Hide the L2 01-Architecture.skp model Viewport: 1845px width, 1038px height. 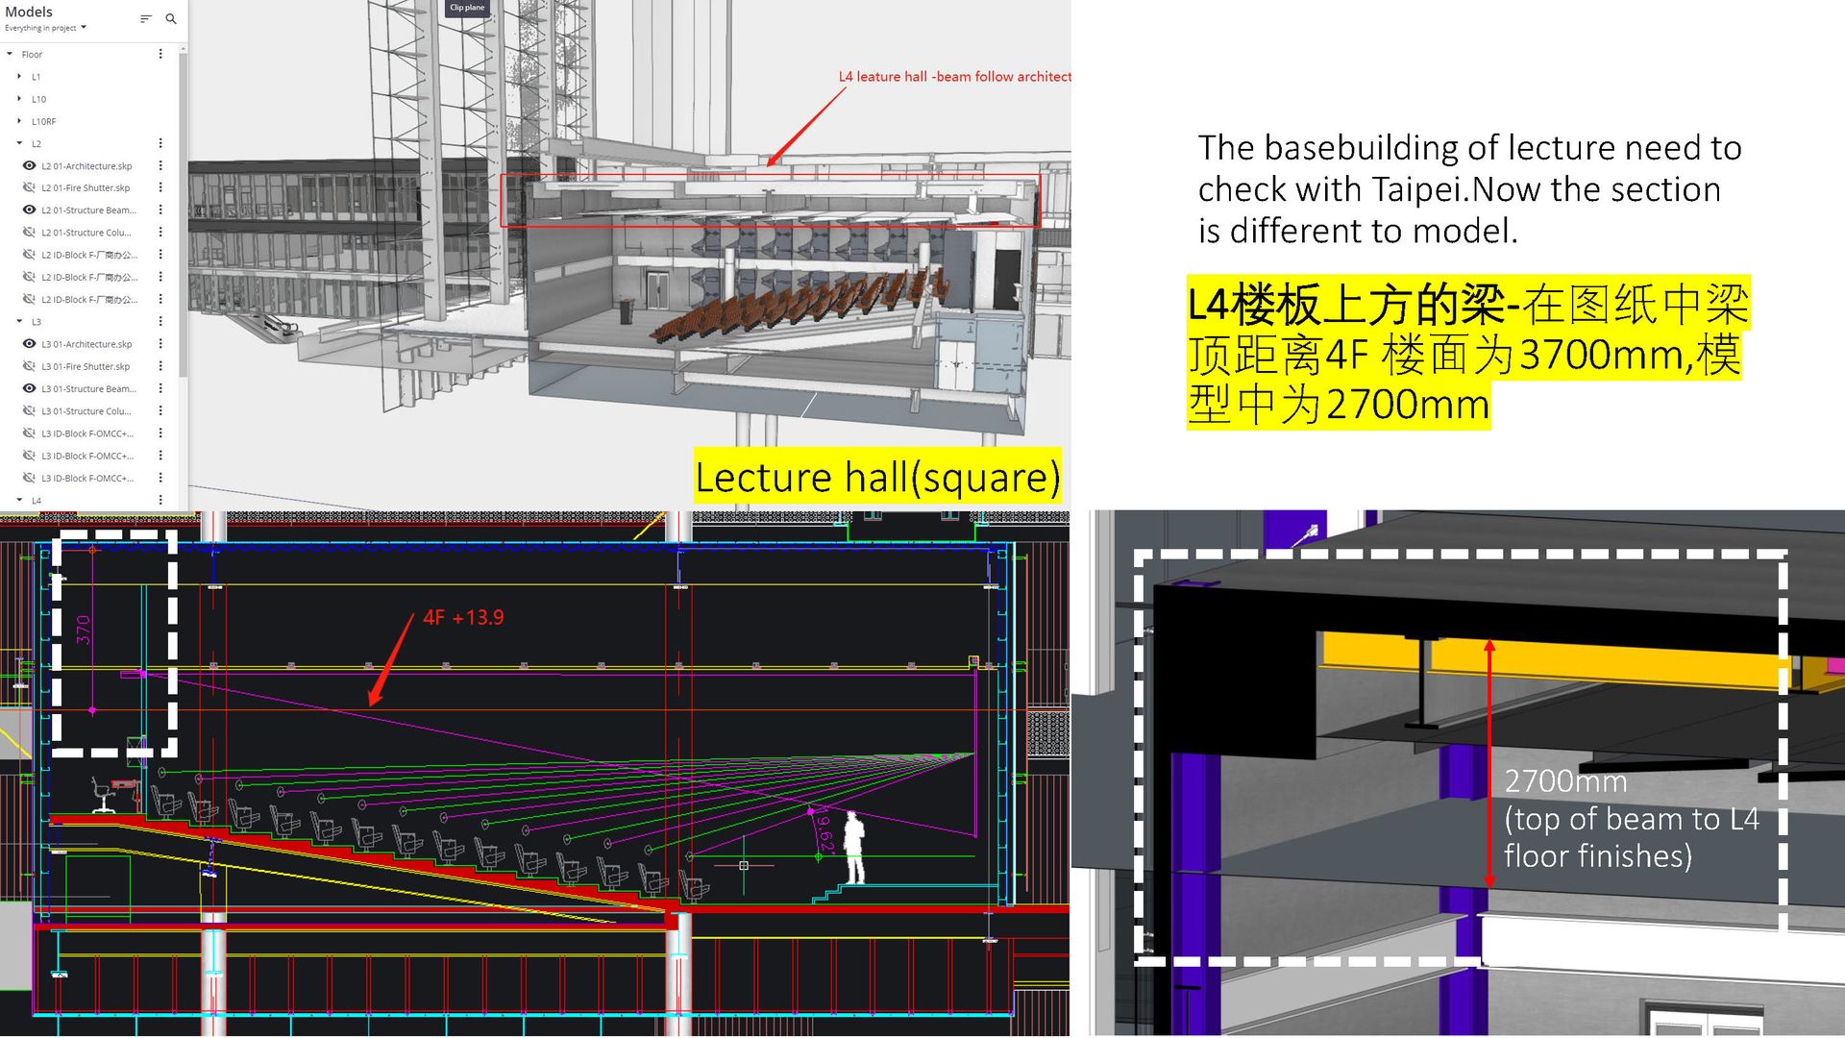[30, 166]
